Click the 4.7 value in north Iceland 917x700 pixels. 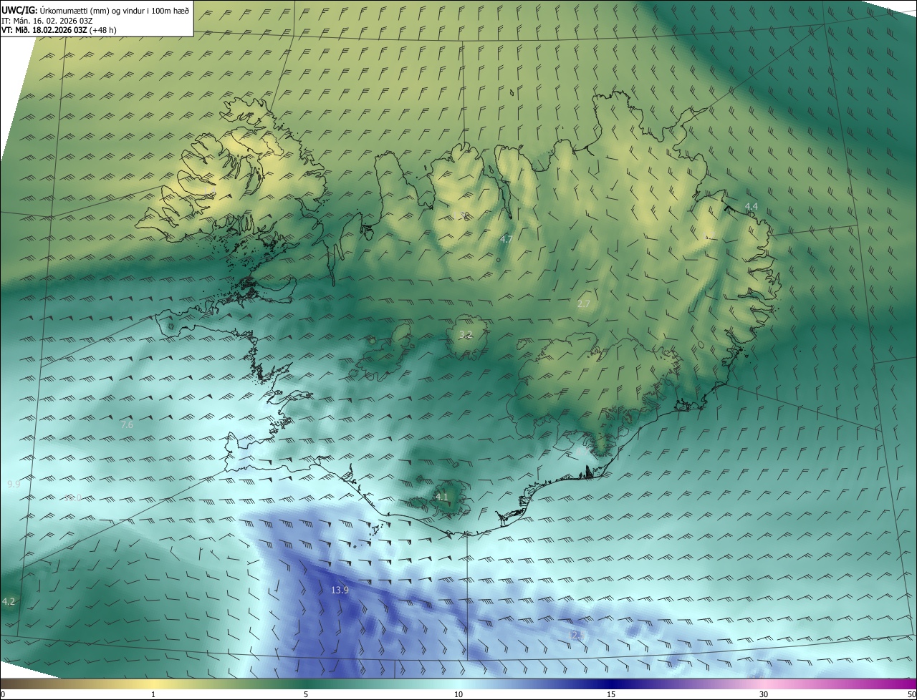pos(506,239)
